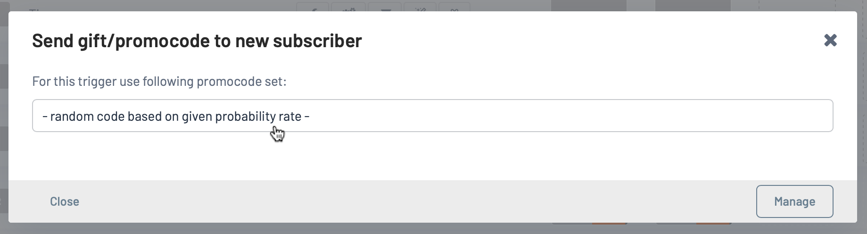Click the blank white area under the dropdown

coord(432,156)
